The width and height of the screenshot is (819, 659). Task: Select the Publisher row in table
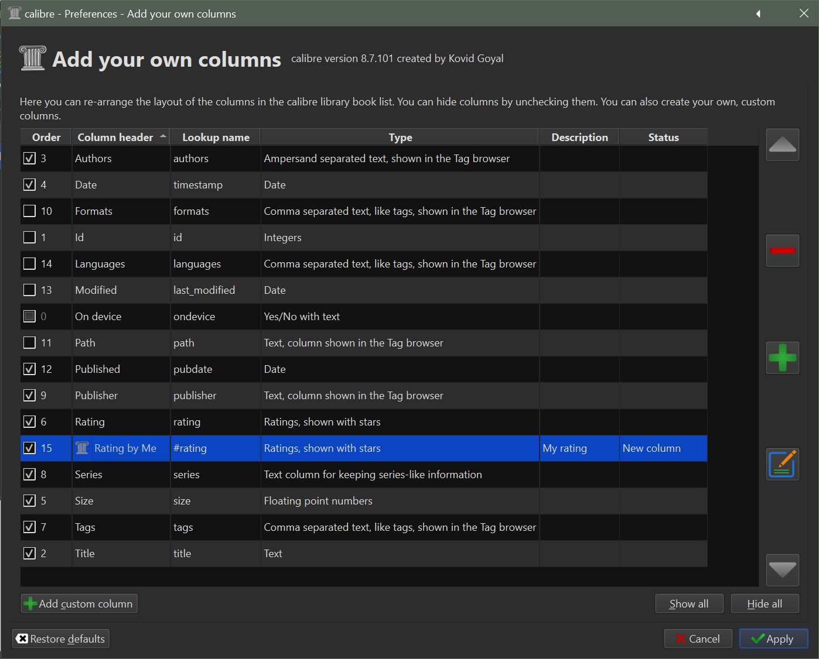click(x=96, y=396)
